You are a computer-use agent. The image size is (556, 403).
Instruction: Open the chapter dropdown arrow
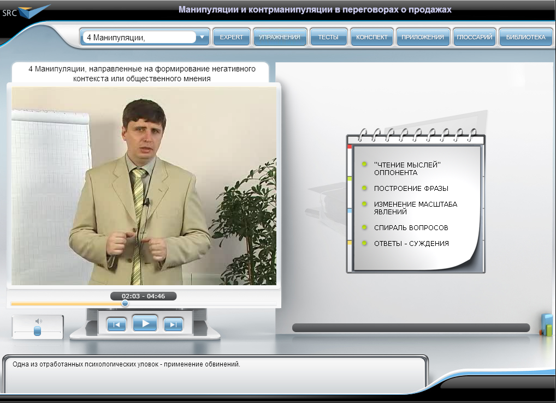click(x=202, y=38)
